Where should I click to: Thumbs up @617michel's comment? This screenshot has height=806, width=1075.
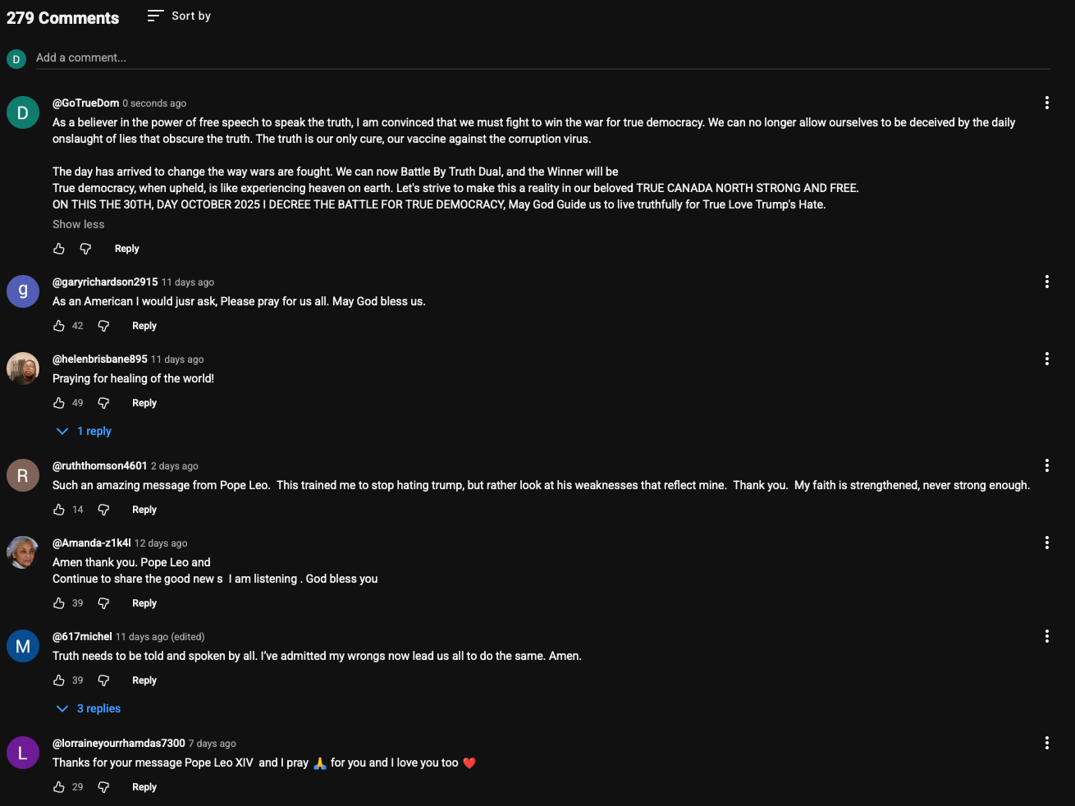click(x=59, y=680)
